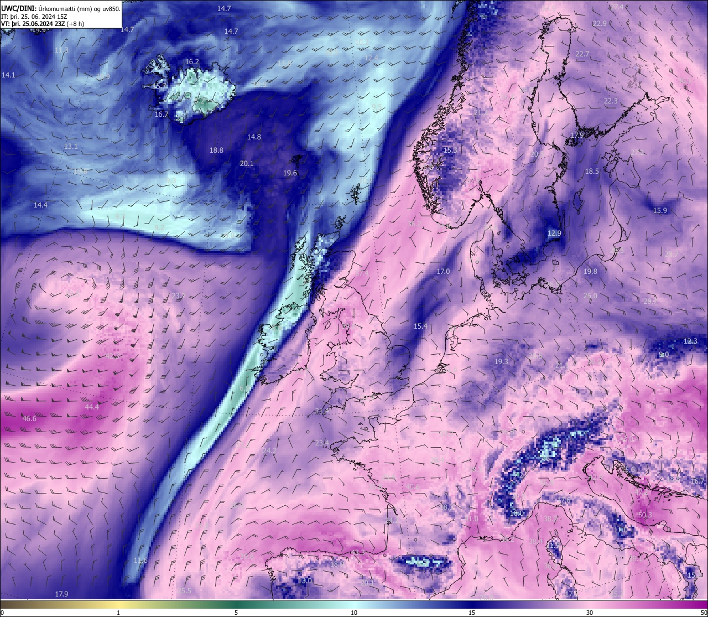708x617 pixels.
Task: Click the 16.2 value over Iceland
Action: [192, 61]
